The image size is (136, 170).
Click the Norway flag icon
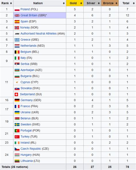pyautogui.click(x=17, y=28)
